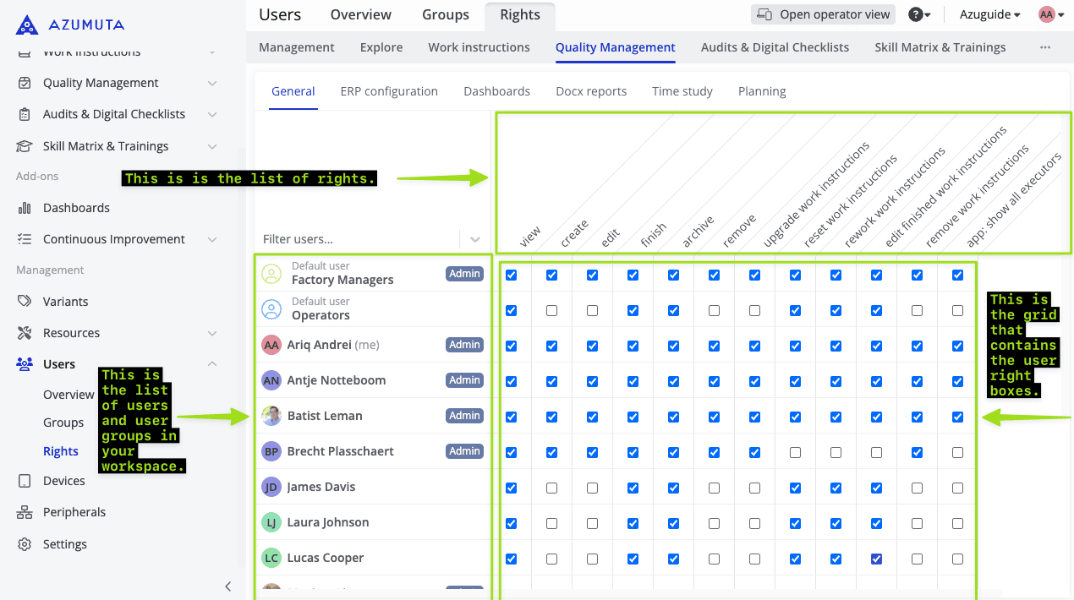Click the Devices sidebar icon
Screen dimensions: 1074x600
[25, 481]
